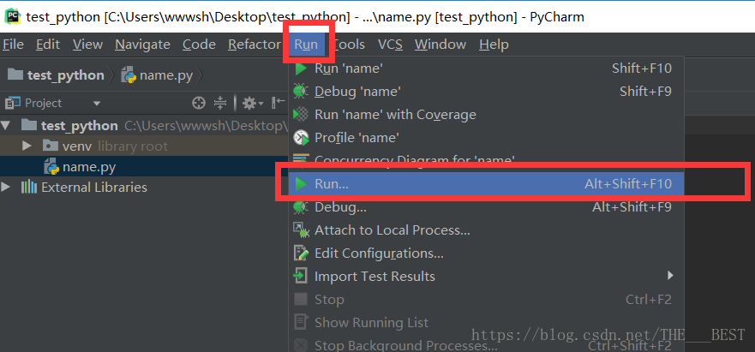Click the name.py breadcrumb in navigation bar
Screen dimensions: 755x352
(x=157, y=75)
